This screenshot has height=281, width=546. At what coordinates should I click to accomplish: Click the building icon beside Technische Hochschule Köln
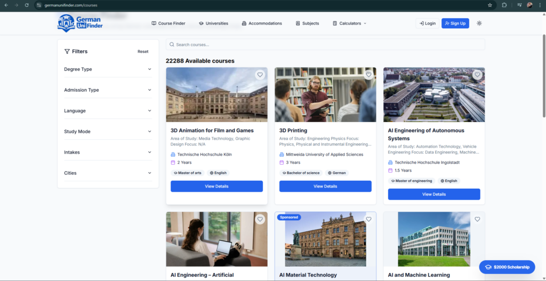pyautogui.click(x=173, y=155)
